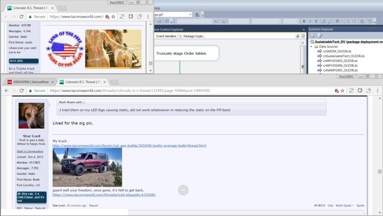Image resolution: width=383 pixels, height=216 pixels.
Task: Bookmark the page with upper browser's star
Action: 113,17
